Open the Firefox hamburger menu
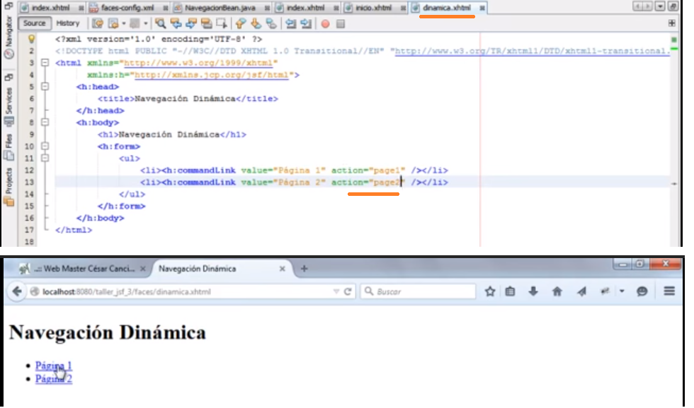694x408 pixels. (x=669, y=291)
